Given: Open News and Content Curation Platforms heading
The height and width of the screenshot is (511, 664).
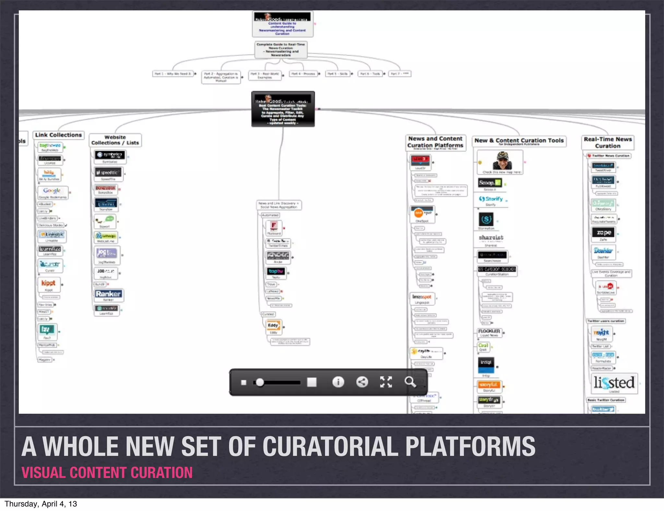Looking at the screenshot, I should (x=435, y=143).
